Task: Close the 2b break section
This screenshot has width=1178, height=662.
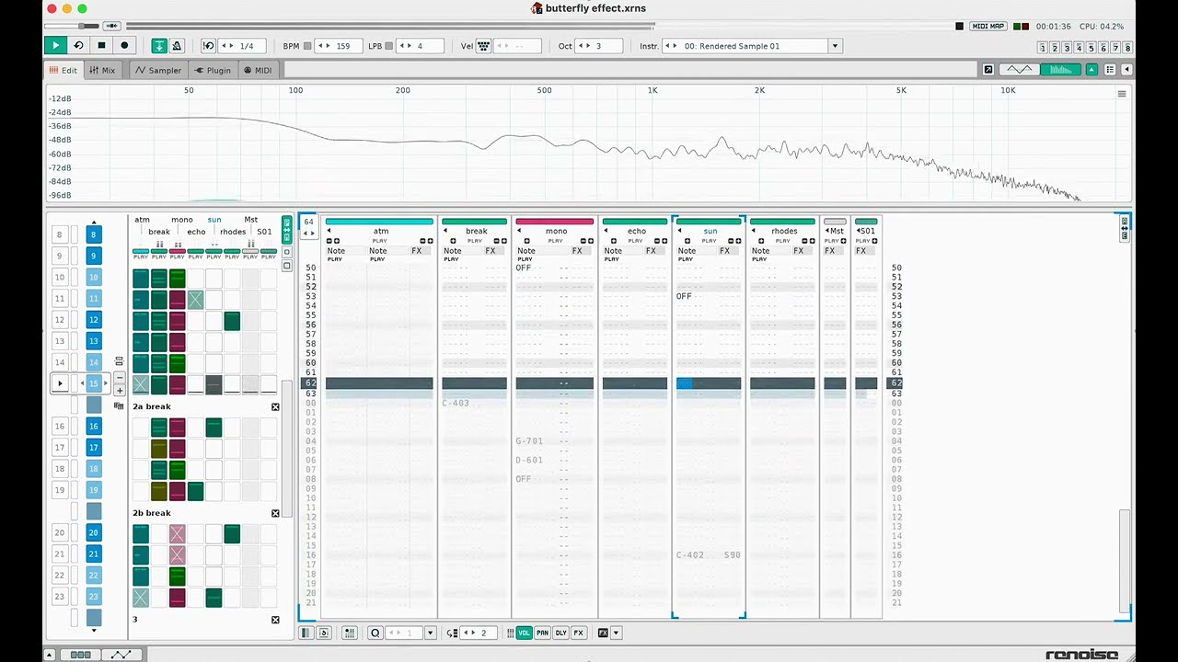Action: pos(275,513)
